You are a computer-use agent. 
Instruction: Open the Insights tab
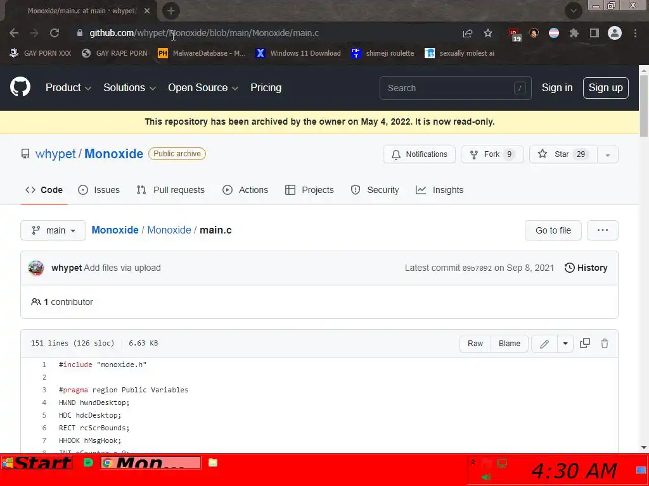pos(440,190)
